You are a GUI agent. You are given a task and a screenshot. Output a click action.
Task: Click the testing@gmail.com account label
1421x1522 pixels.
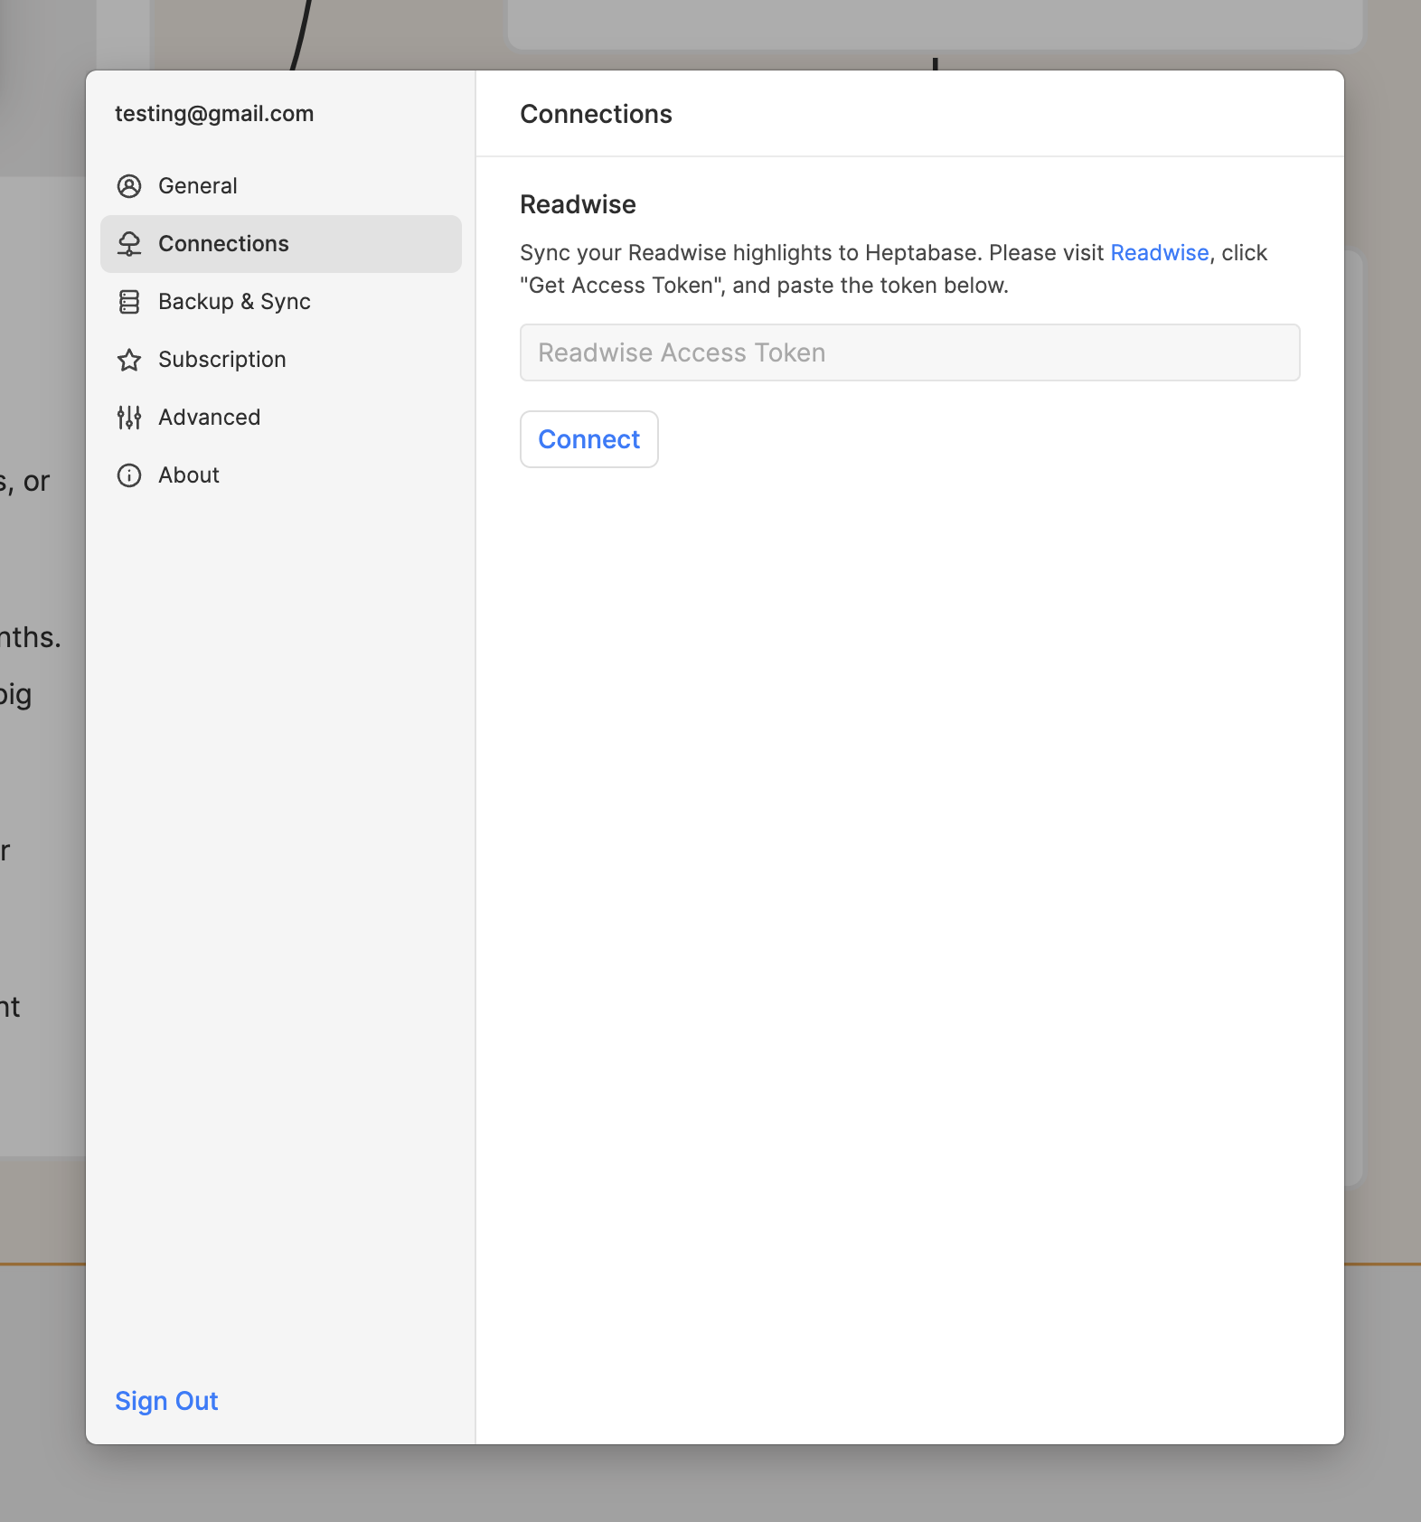[214, 114]
